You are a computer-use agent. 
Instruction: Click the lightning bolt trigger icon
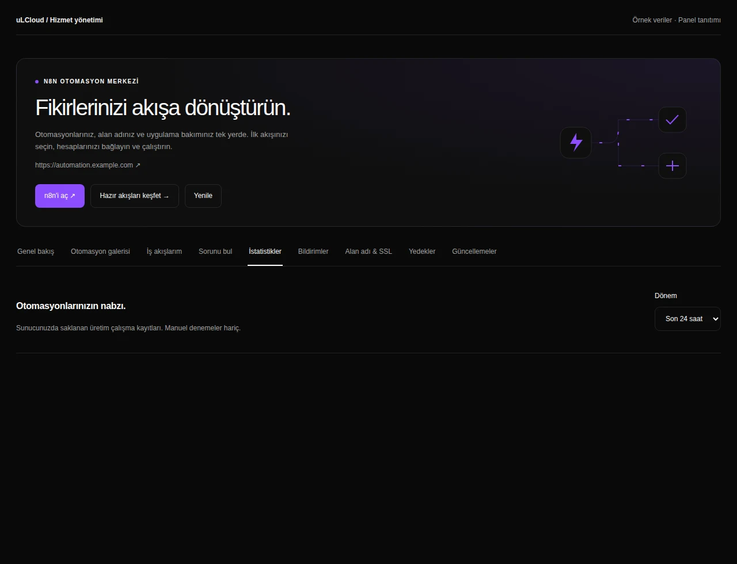[576, 142]
